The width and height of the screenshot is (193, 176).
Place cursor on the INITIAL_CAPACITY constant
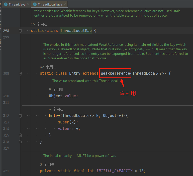[114, 171]
